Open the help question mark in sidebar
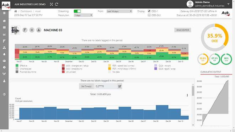The width and height of the screenshot is (235, 132). click(x=4, y=94)
